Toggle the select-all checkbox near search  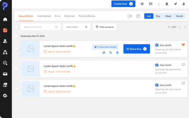(16, 27)
